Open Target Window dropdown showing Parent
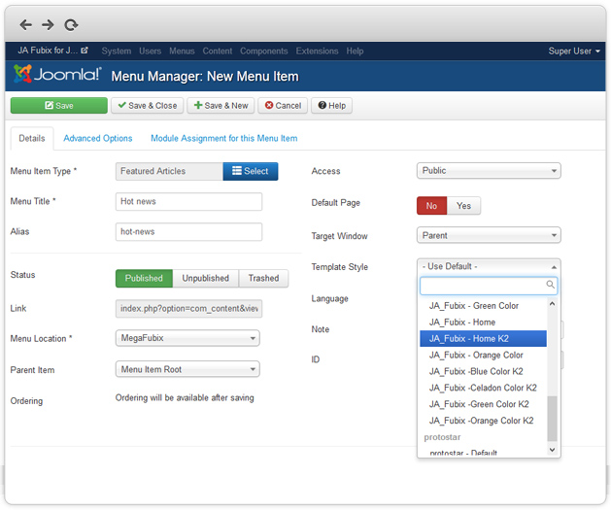611x510 pixels. [x=489, y=235]
